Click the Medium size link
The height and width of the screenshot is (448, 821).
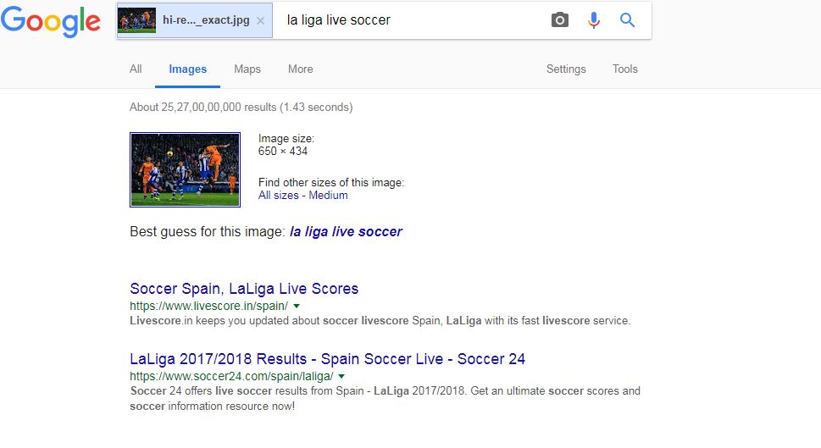[328, 196]
